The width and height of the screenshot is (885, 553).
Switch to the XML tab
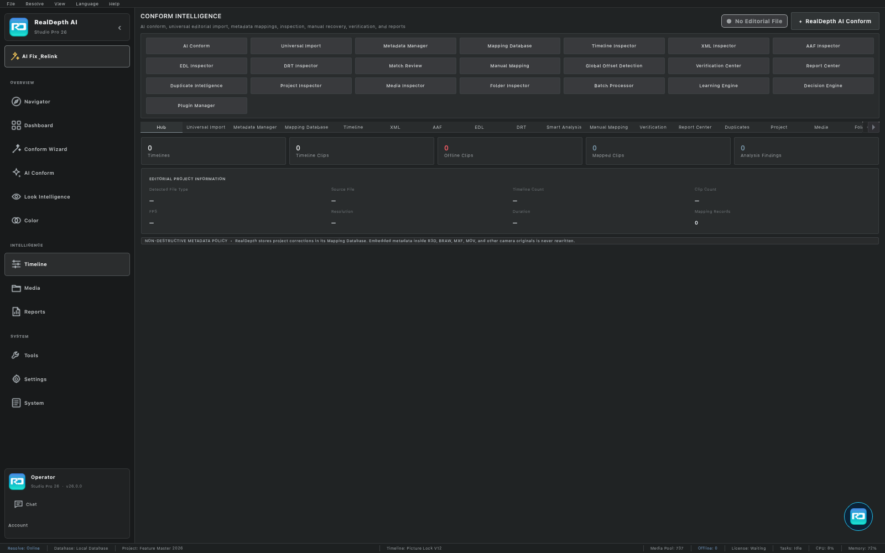pos(395,127)
